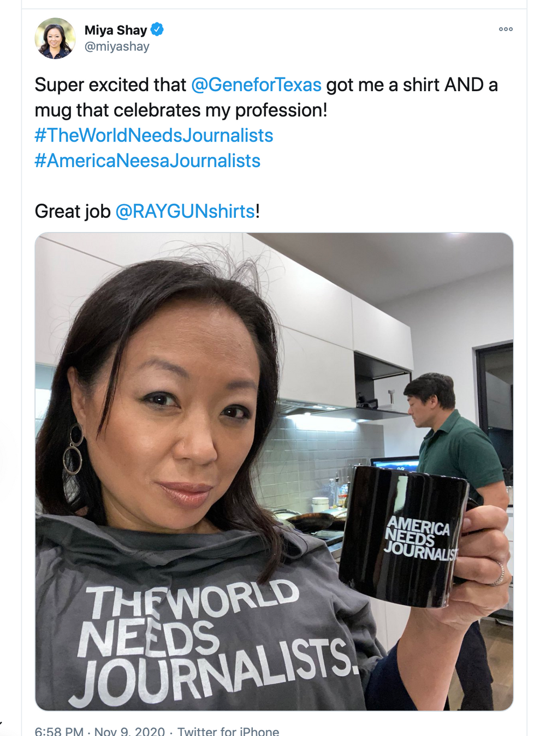Open the tweet's more options menu
The height and width of the screenshot is (736, 546).
(x=506, y=29)
